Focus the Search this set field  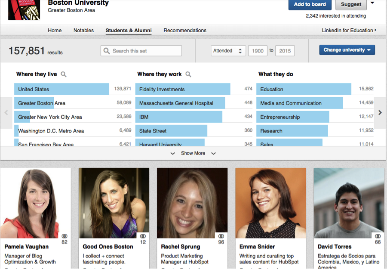click(x=141, y=51)
